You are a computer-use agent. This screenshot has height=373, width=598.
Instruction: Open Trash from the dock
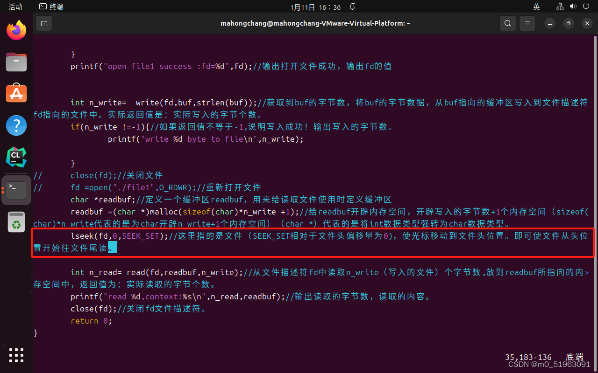[16, 222]
